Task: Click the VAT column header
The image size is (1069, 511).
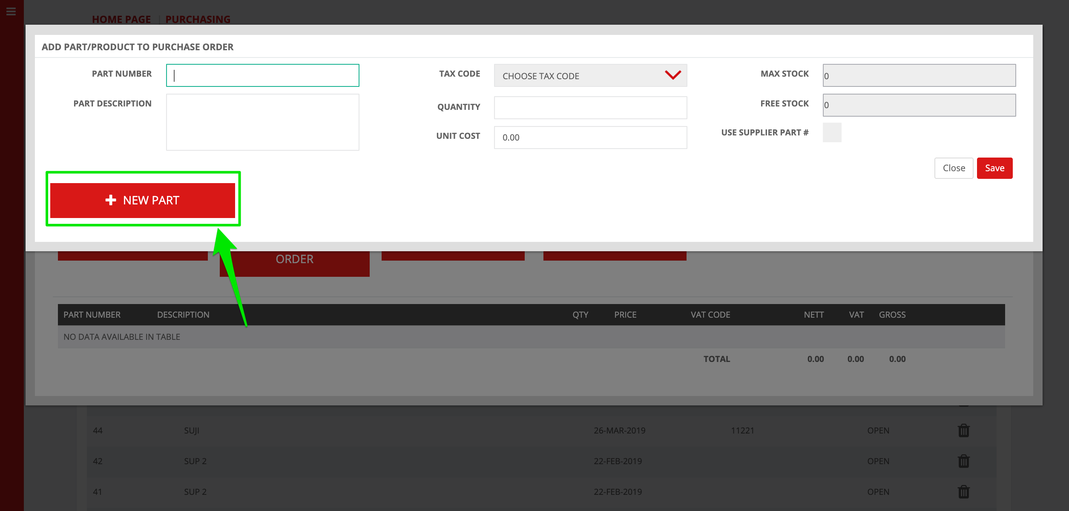Action: (856, 315)
